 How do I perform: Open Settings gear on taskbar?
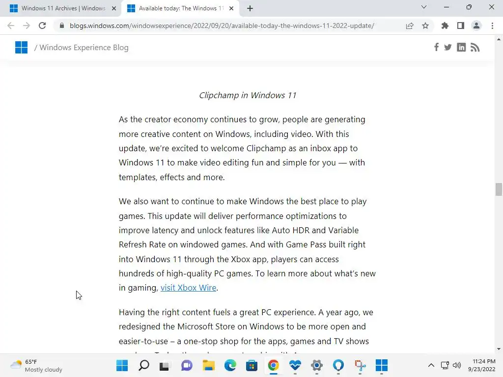317,365
